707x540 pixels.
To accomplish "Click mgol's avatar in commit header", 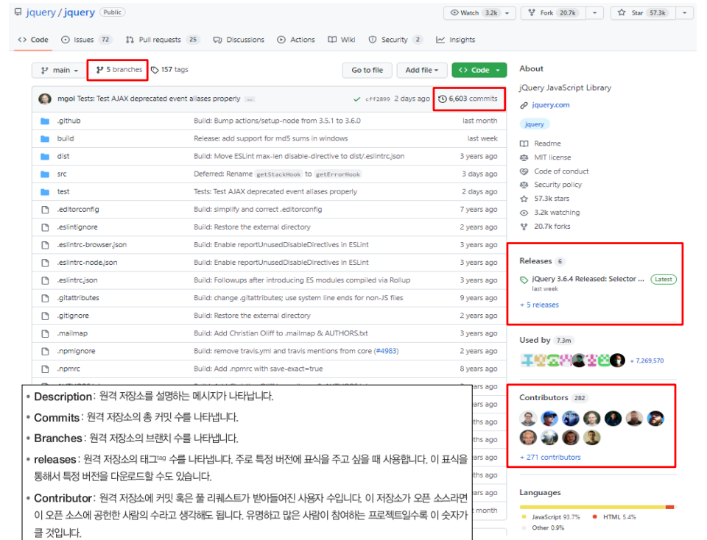I will (x=45, y=99).
